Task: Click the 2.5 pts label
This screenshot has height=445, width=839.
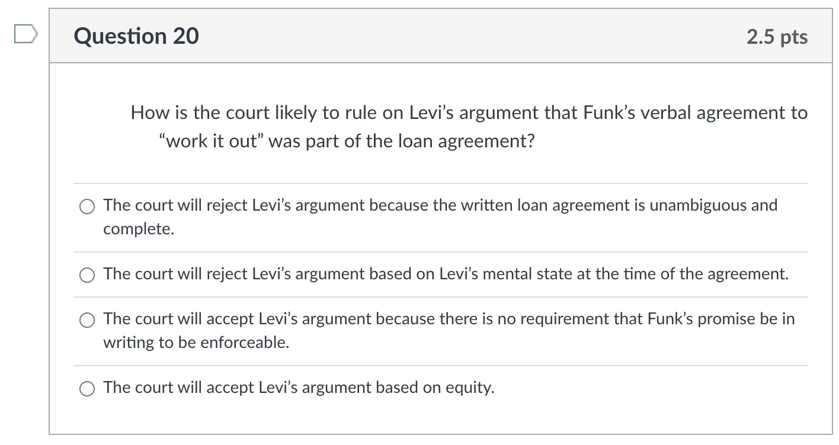Action: point(777,37)
